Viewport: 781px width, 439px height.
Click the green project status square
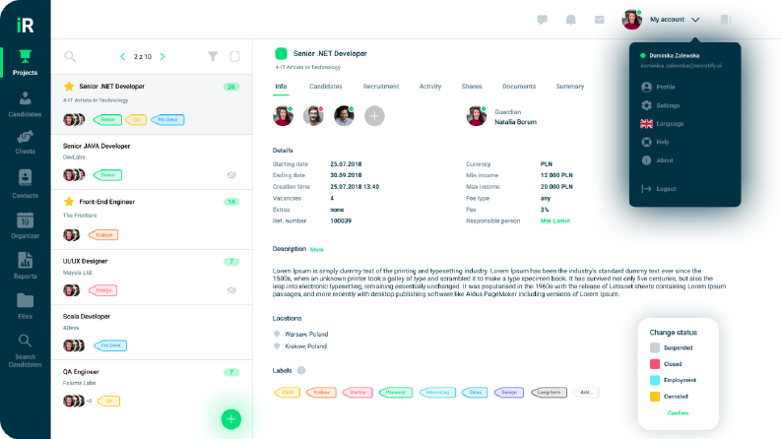pyautogui.click(x=281, y=53)
